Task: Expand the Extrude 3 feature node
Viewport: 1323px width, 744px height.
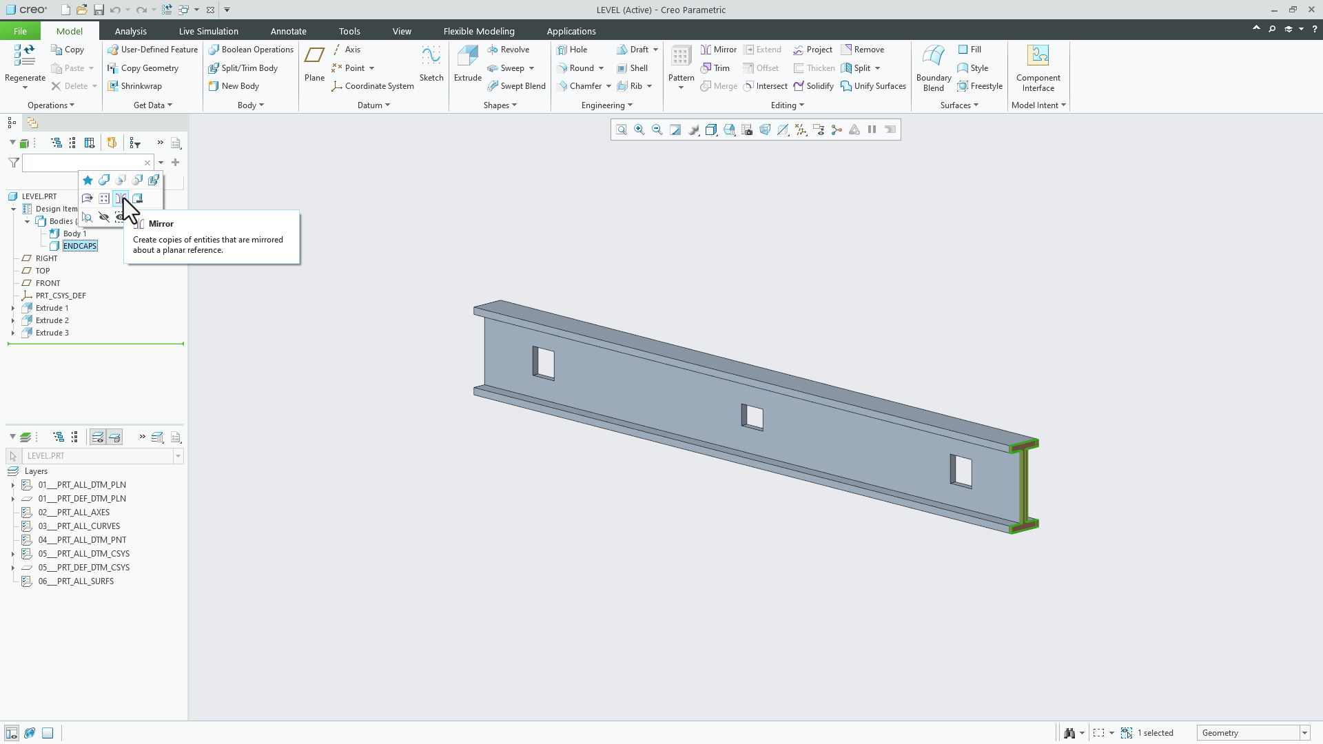Action: click(13, 333)
